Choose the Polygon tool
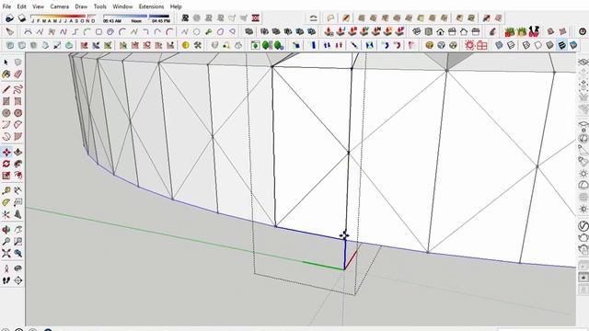 [x=17, y=112]
